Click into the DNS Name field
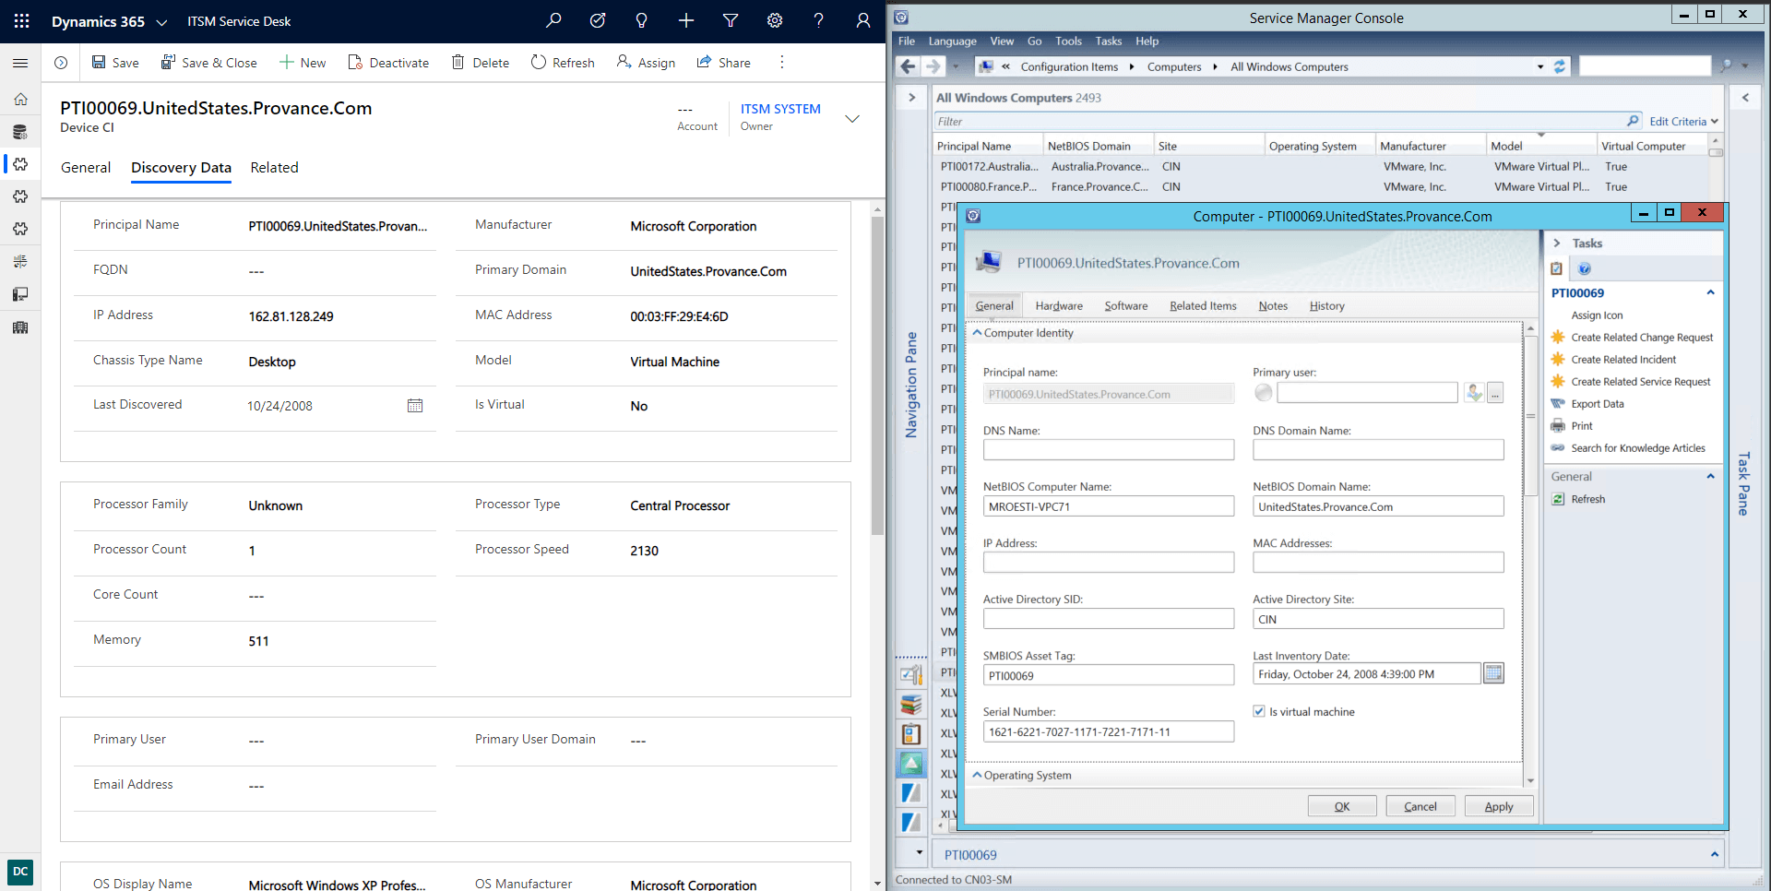 point(1109,450)
